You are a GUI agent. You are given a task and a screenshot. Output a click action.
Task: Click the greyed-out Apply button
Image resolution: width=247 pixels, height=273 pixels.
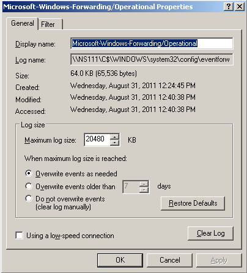click(x=219, y=260)
